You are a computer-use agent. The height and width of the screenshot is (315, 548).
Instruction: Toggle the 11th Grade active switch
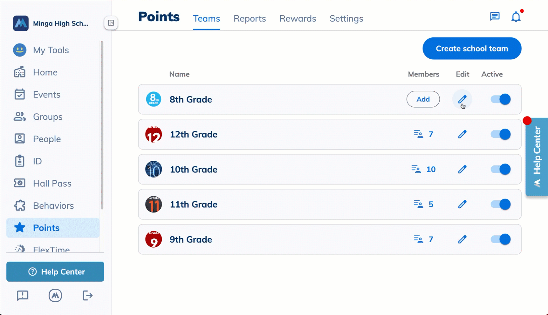(501, 204)
